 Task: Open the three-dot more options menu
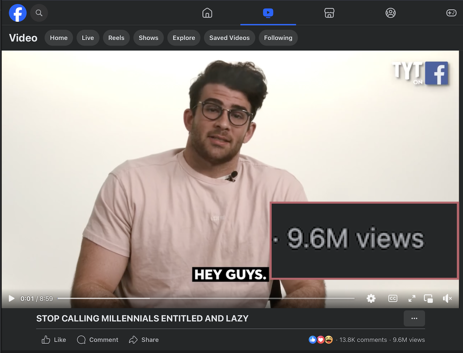[x=414, y=318]
